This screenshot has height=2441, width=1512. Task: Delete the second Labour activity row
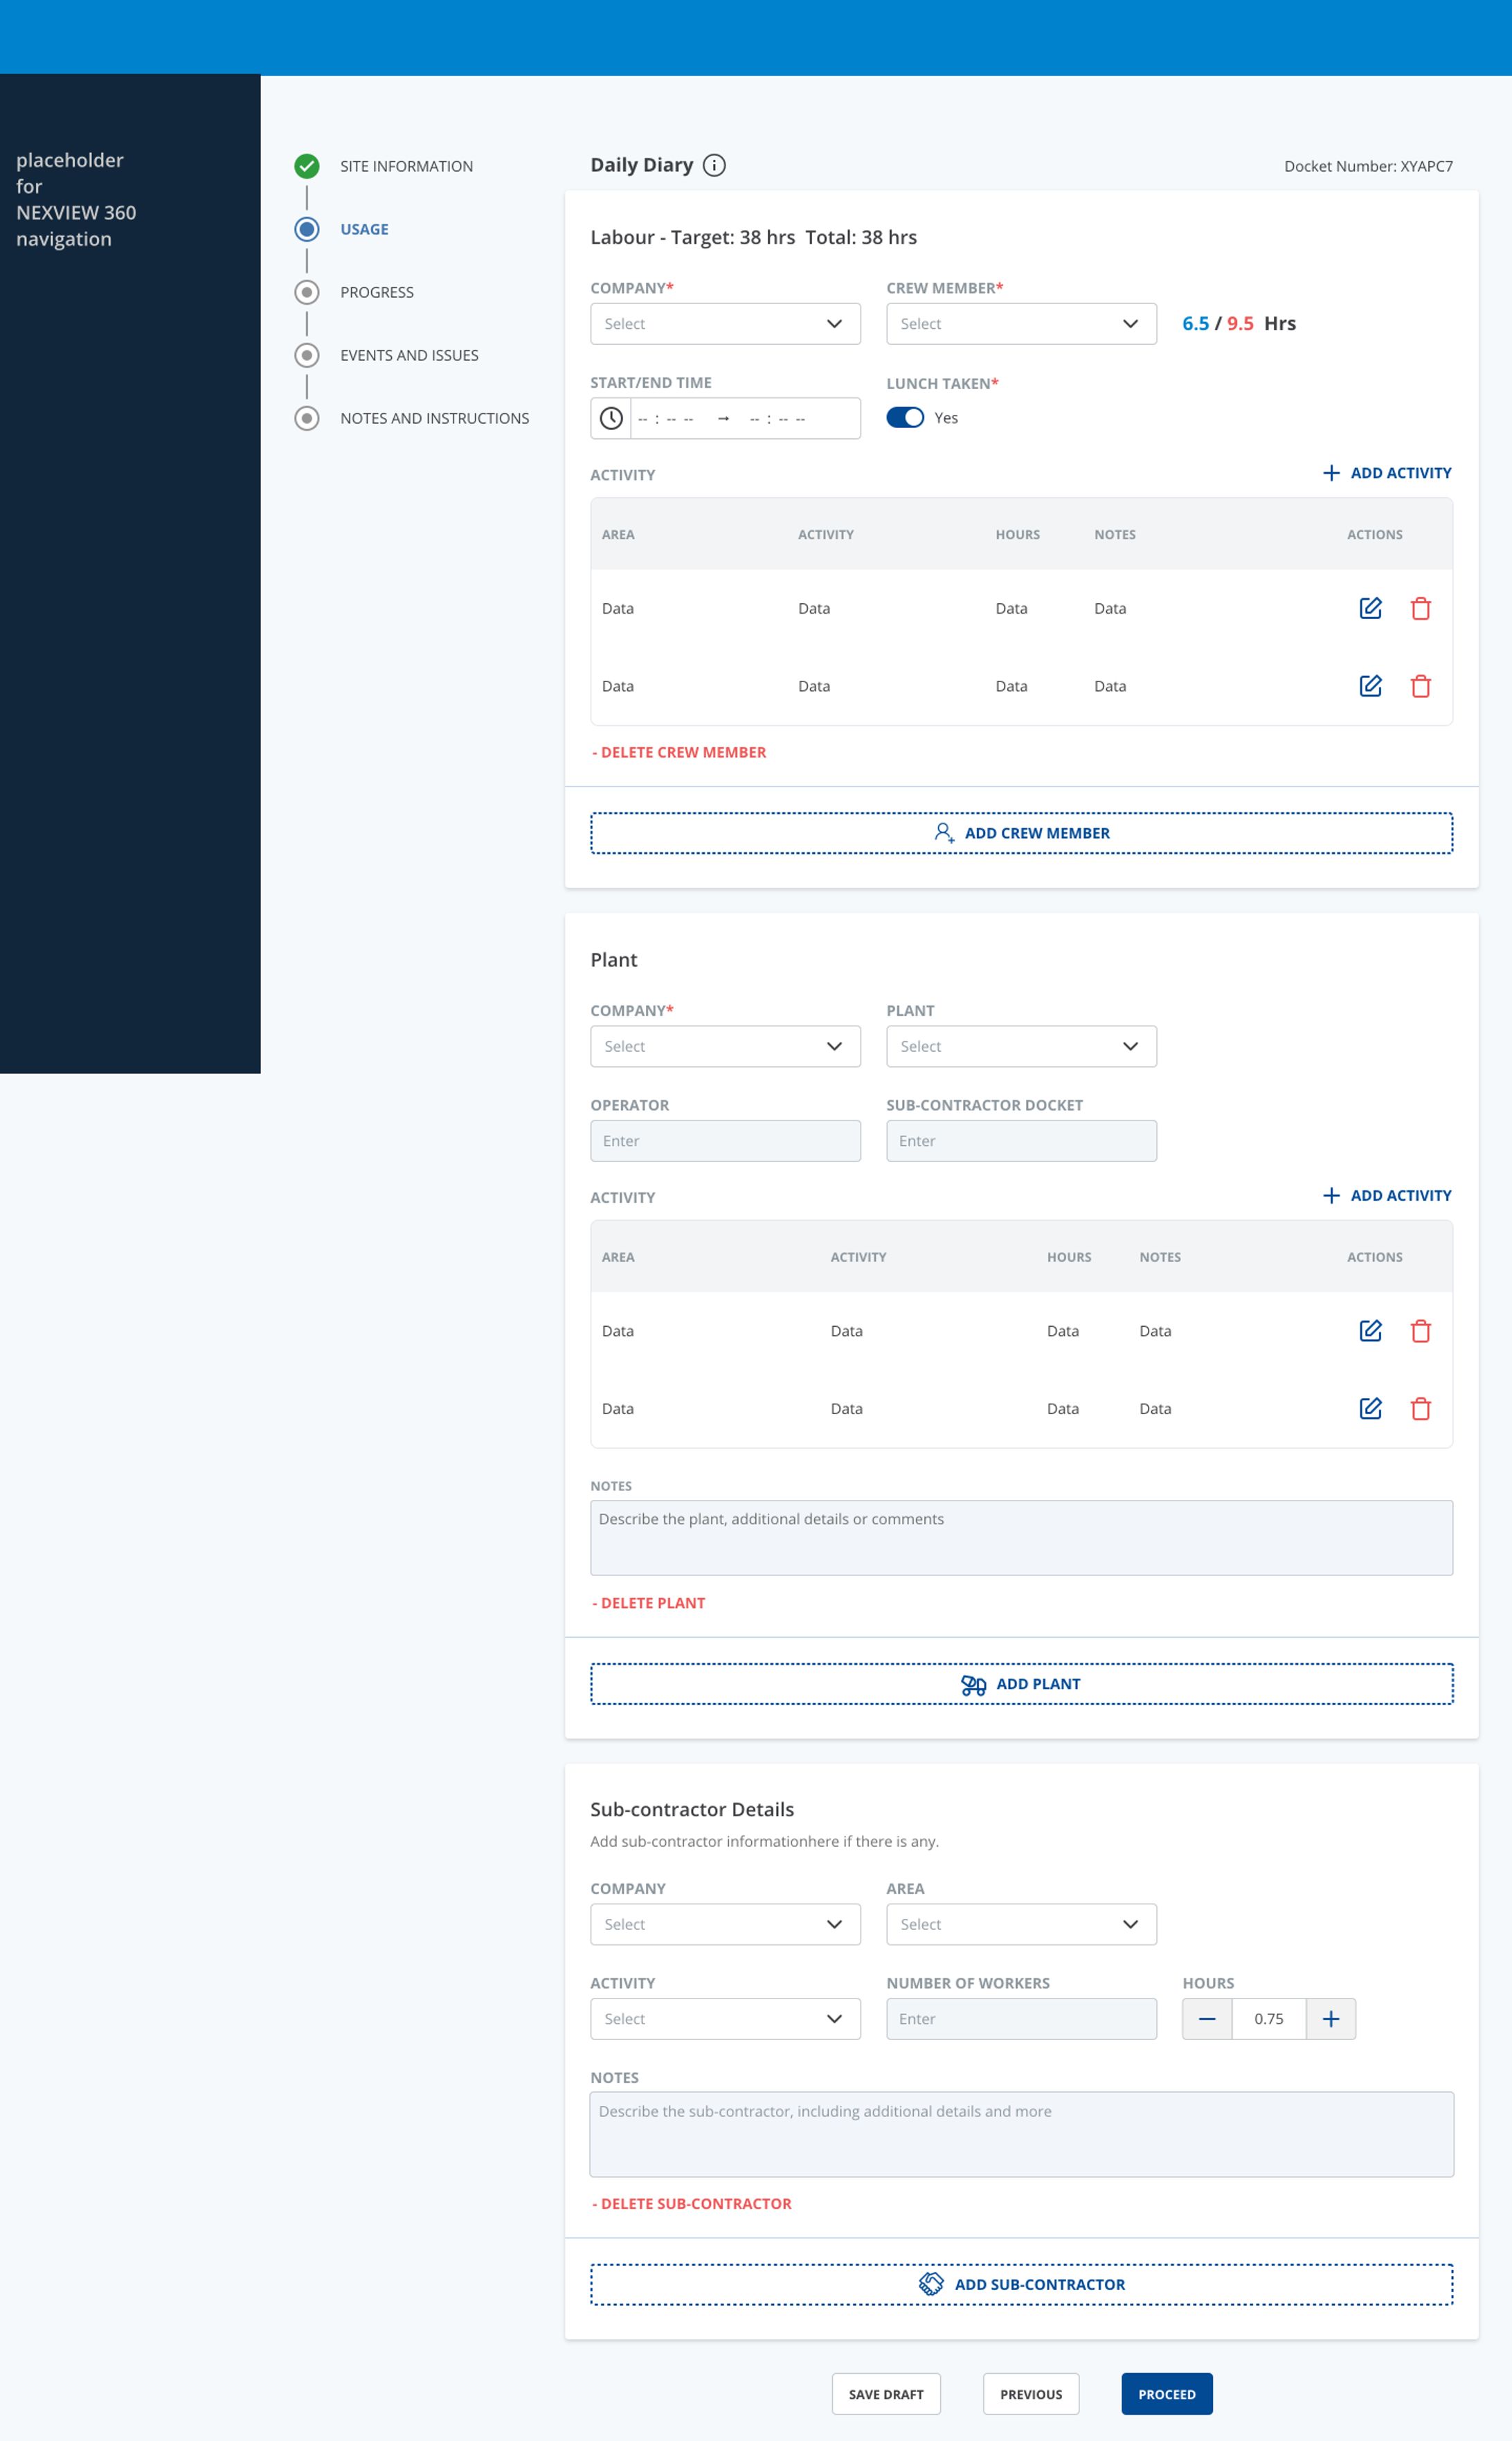[x=1420, y=686]
